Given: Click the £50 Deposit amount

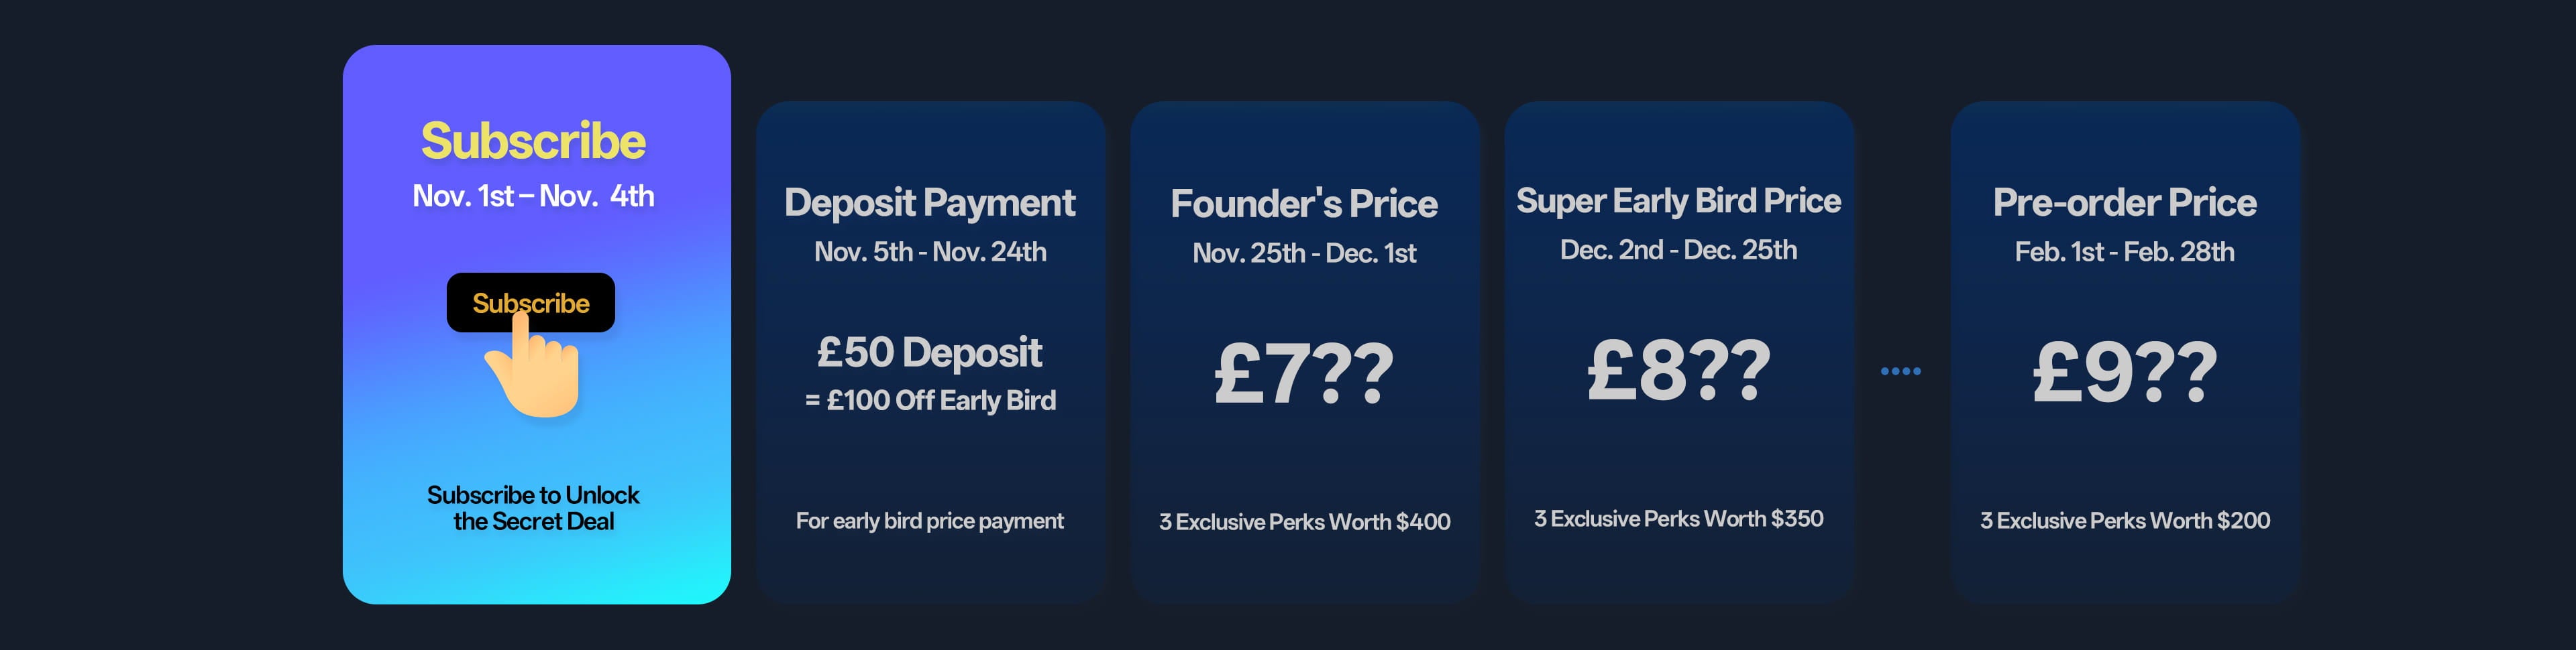Looking at the screenshot, I should coord(929,352).
